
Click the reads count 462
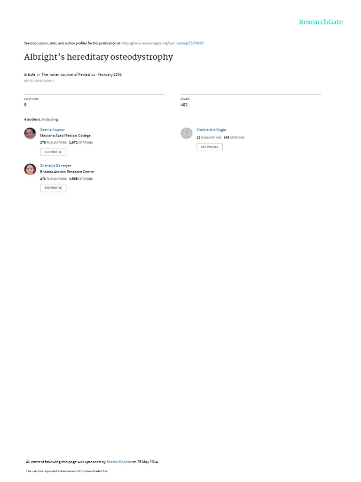pyautogui.click(x=184, y=105)
